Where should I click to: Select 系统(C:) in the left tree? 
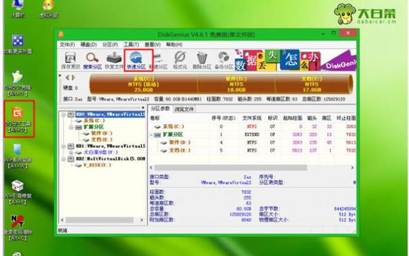pyautogui.click(x=94, y=121)
